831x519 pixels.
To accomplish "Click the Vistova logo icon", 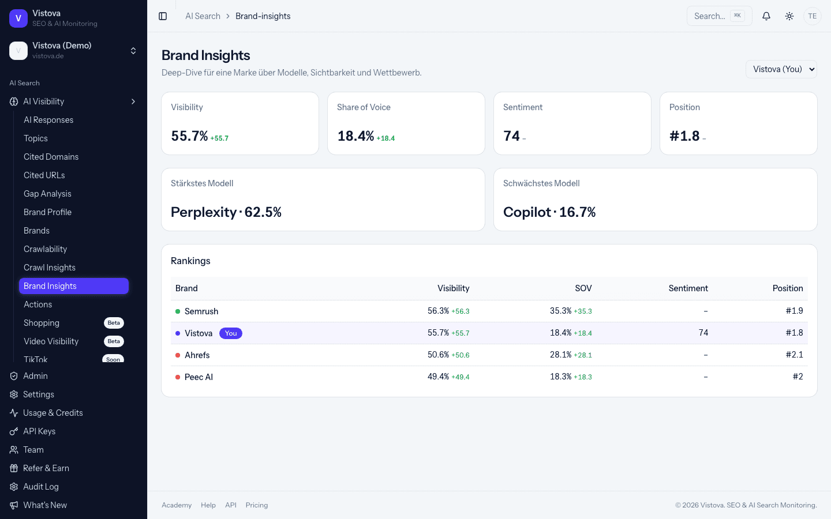I will [x=18, y=18].
